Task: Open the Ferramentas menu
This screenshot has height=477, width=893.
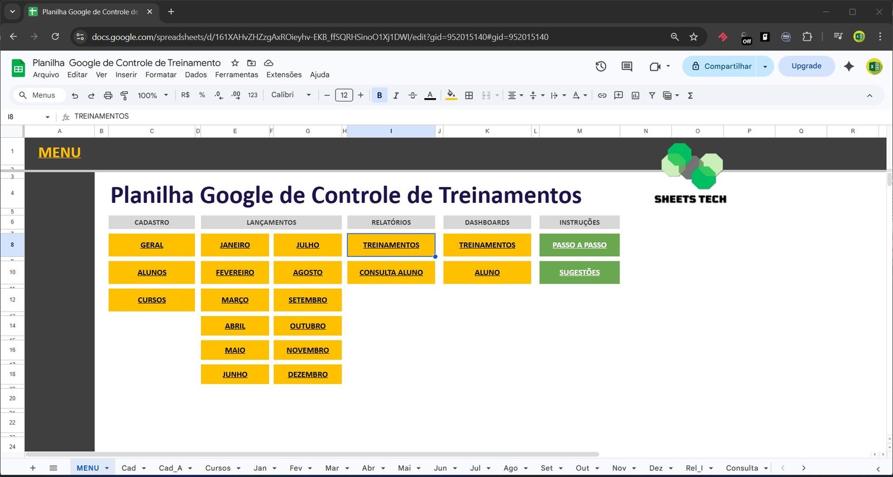Action: (237, 75)
